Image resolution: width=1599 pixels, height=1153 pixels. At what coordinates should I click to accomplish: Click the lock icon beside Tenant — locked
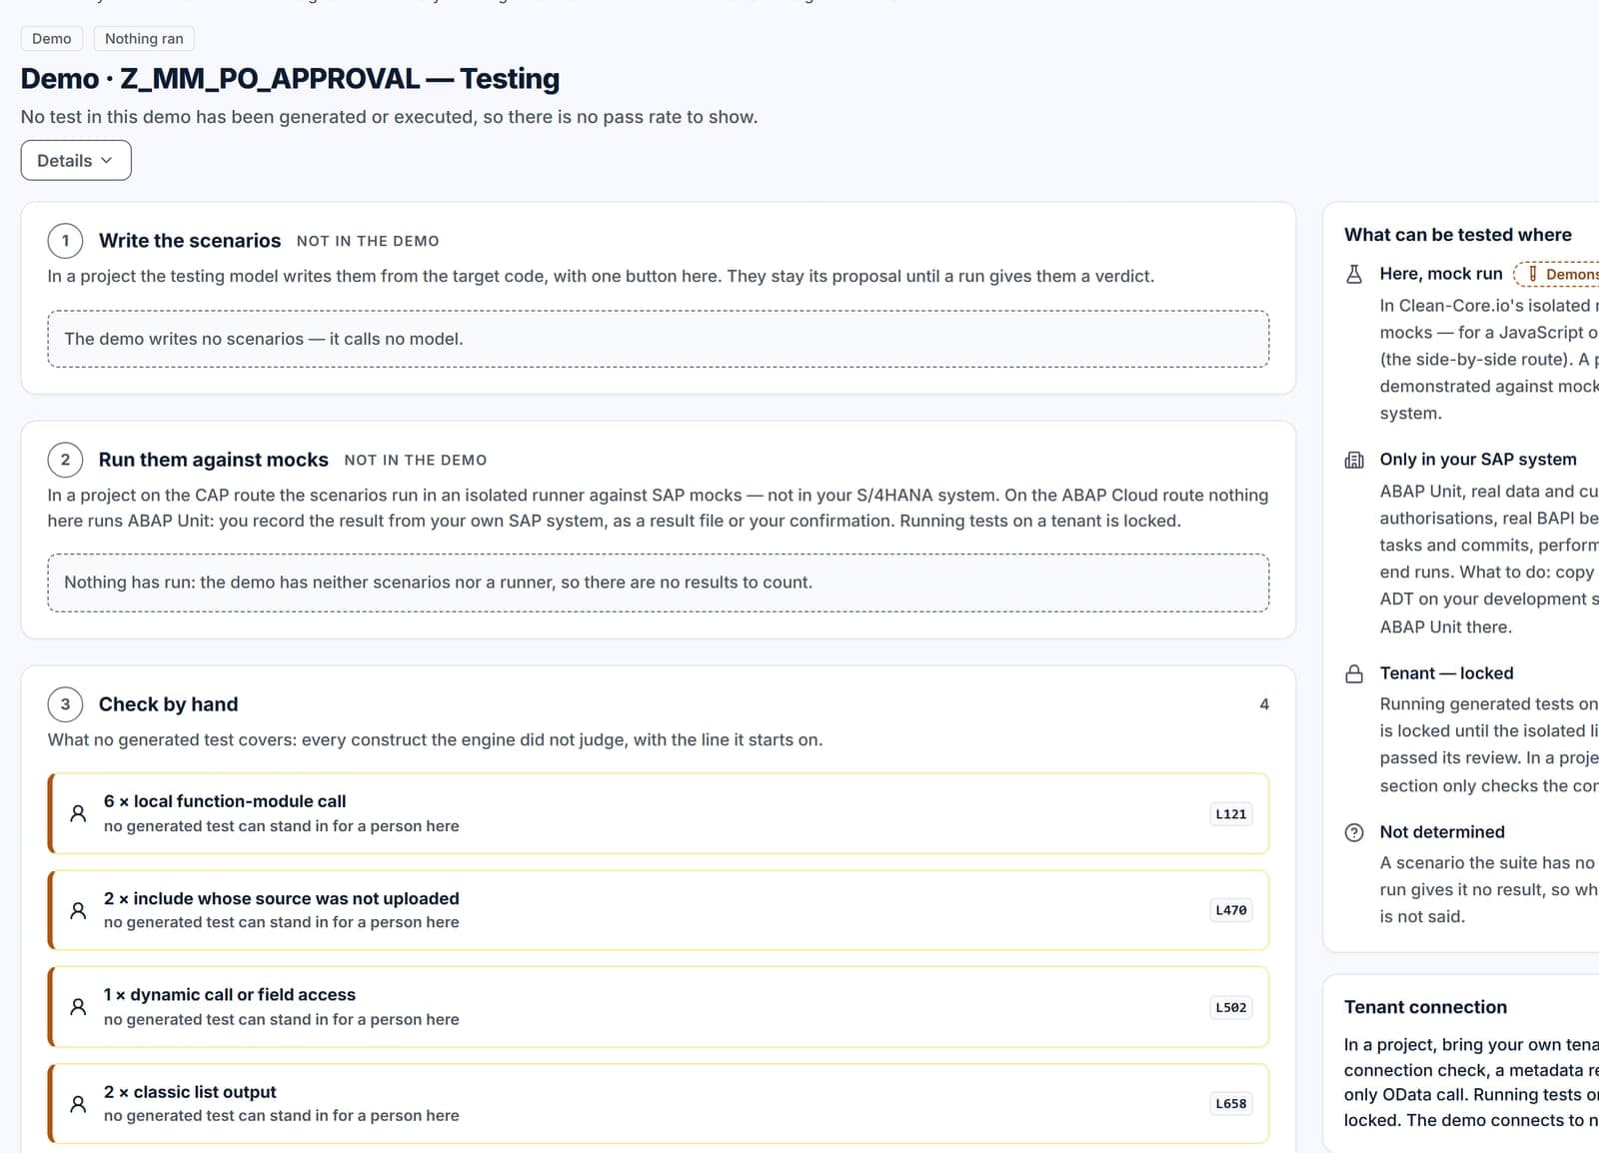coord(1354,673)
